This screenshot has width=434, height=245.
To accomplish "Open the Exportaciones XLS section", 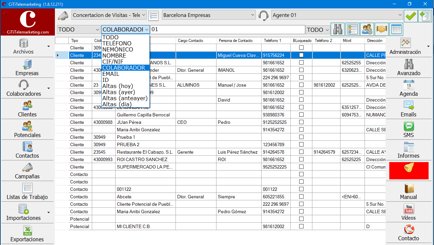I will (27, 233).
